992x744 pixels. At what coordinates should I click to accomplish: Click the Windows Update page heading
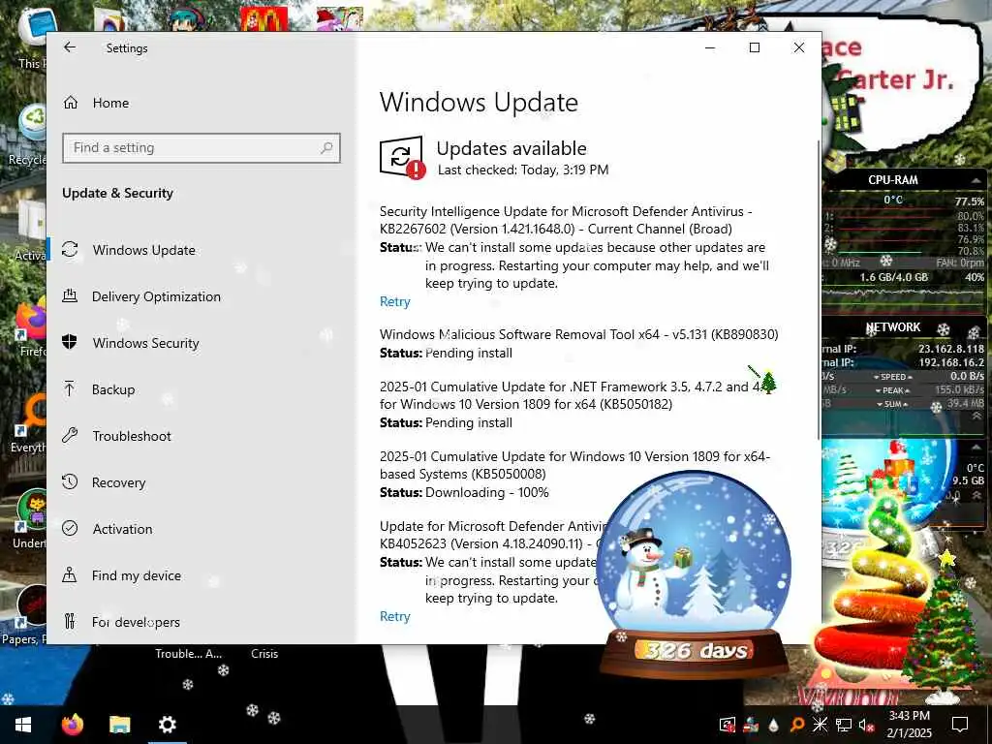pos(479,103)
